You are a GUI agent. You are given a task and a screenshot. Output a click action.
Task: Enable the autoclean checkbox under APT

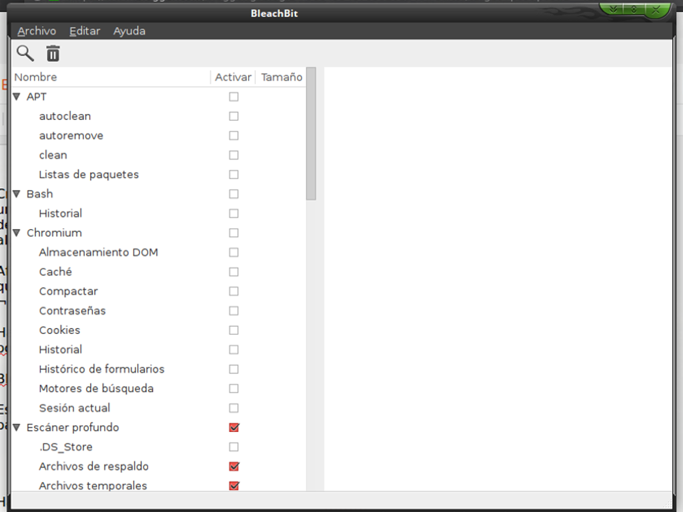coord(233,116)
